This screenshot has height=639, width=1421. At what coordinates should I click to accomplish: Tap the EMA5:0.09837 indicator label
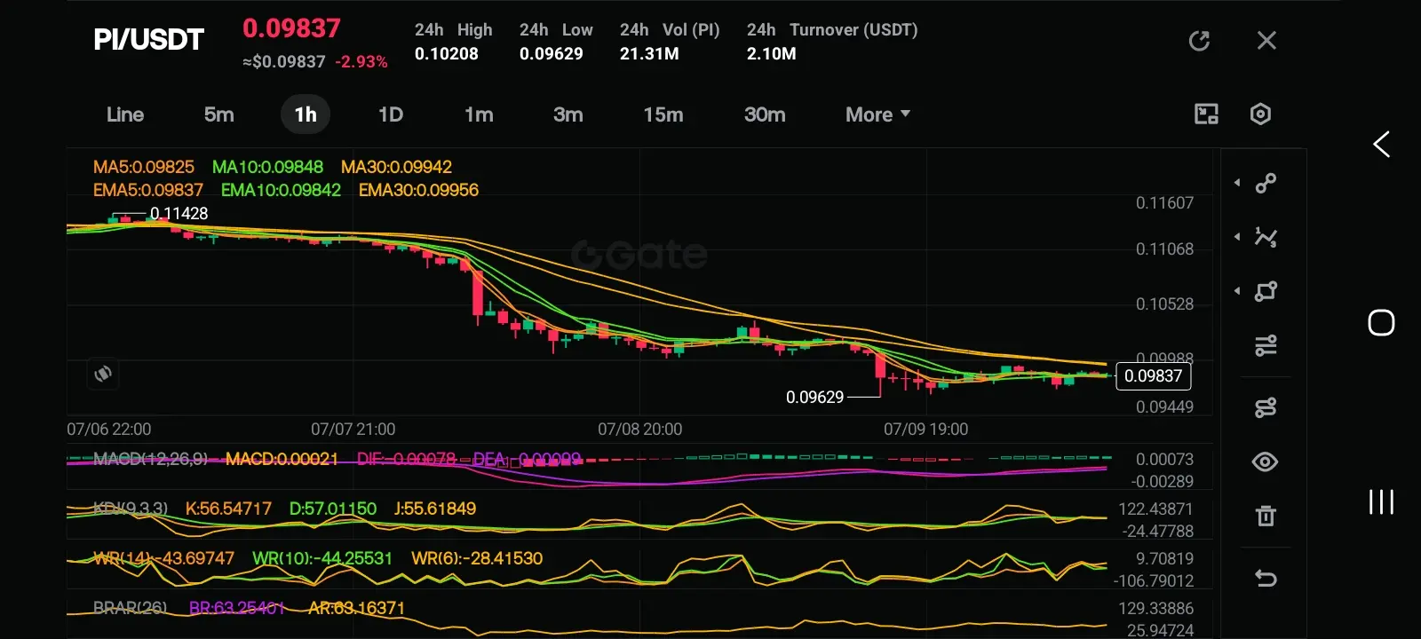(148, 190)
